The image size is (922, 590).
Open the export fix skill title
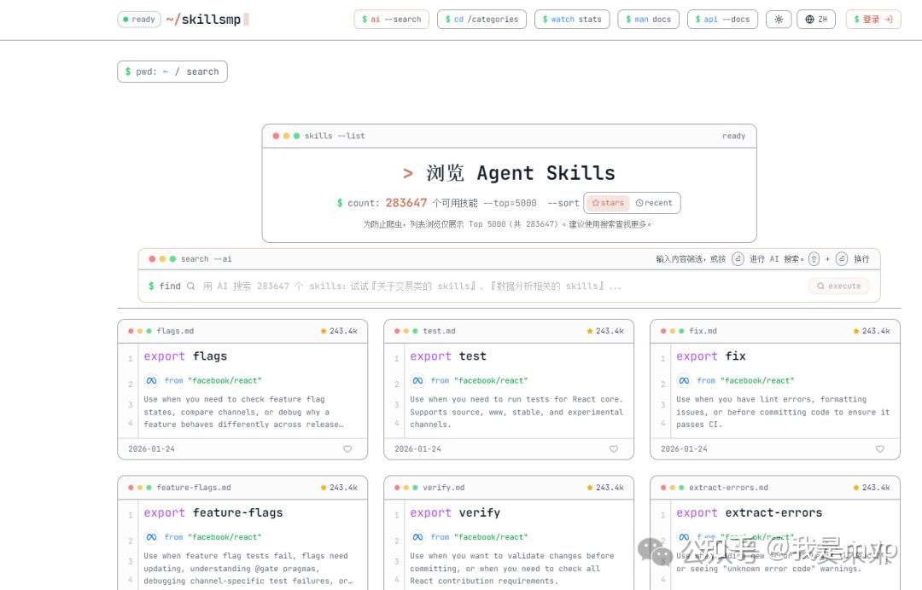coord(711,356)
